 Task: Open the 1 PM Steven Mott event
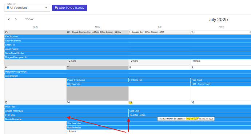click(221, 84)
